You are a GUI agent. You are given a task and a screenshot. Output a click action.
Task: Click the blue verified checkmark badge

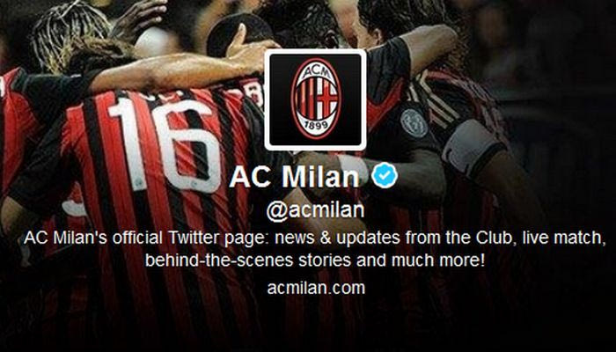pos(385,175)
